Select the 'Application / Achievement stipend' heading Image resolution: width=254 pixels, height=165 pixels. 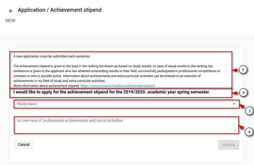click(x=59, y=10)
